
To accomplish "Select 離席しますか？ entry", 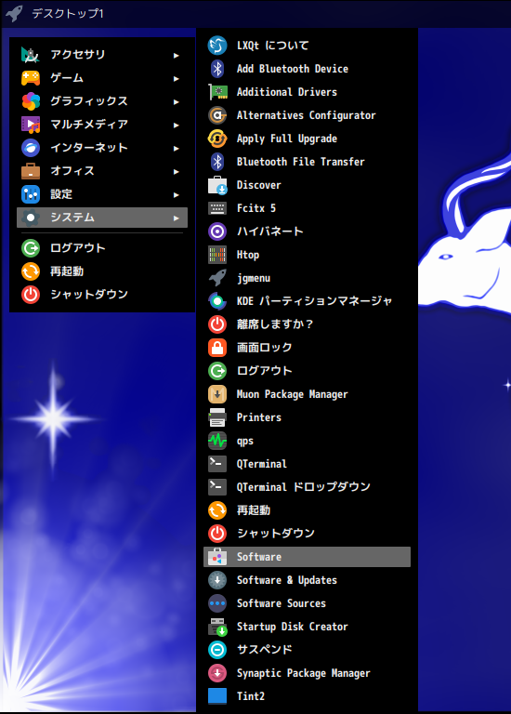I will pos(307,324).
